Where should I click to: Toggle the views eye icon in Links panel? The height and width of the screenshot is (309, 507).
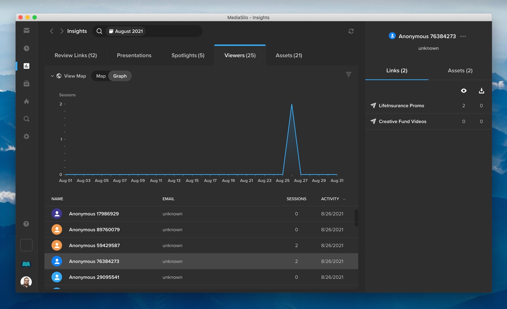coord(463,90)
